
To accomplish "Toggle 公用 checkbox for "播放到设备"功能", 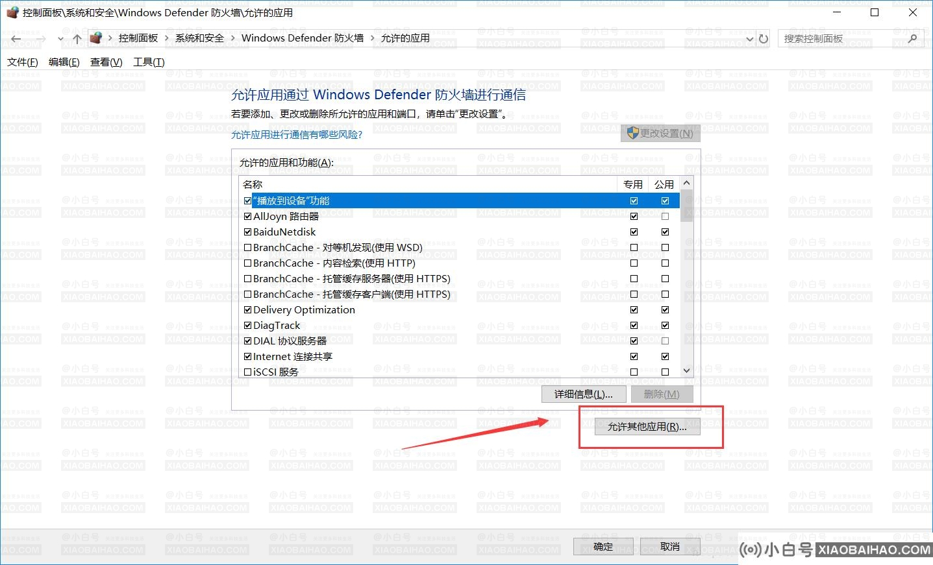I will click(665, 201).
